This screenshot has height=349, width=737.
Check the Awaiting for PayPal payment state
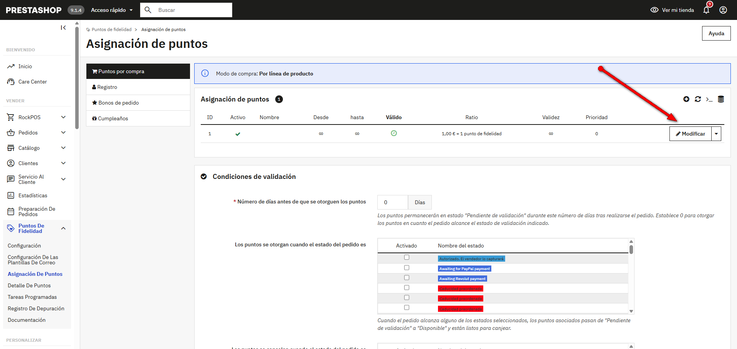click(407, 267)
